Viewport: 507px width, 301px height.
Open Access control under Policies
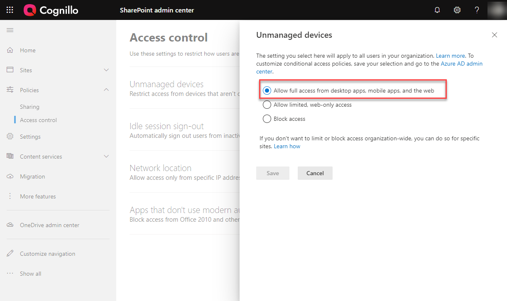[x=38, y=120]
